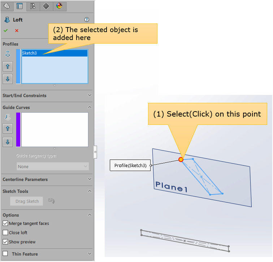
Task: Enable Close loft checkbox
Action: (5, 233)
